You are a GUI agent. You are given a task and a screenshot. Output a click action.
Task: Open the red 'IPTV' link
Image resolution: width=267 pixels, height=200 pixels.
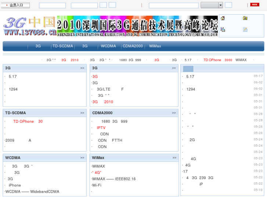tap(101, 128)
